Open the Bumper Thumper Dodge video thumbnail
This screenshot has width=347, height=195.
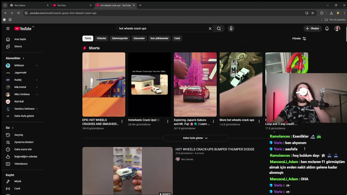[127, 171]
